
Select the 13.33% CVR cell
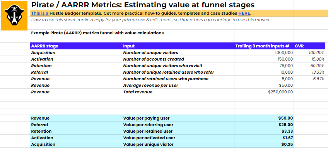click(x=309, y=73)
